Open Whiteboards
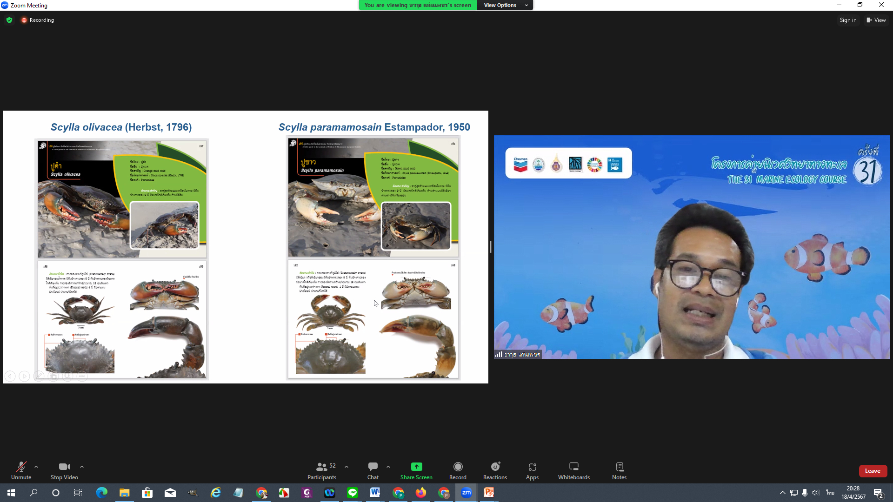Screen dimensions: 893x502 pyautogui.click(x=573, y=470)
